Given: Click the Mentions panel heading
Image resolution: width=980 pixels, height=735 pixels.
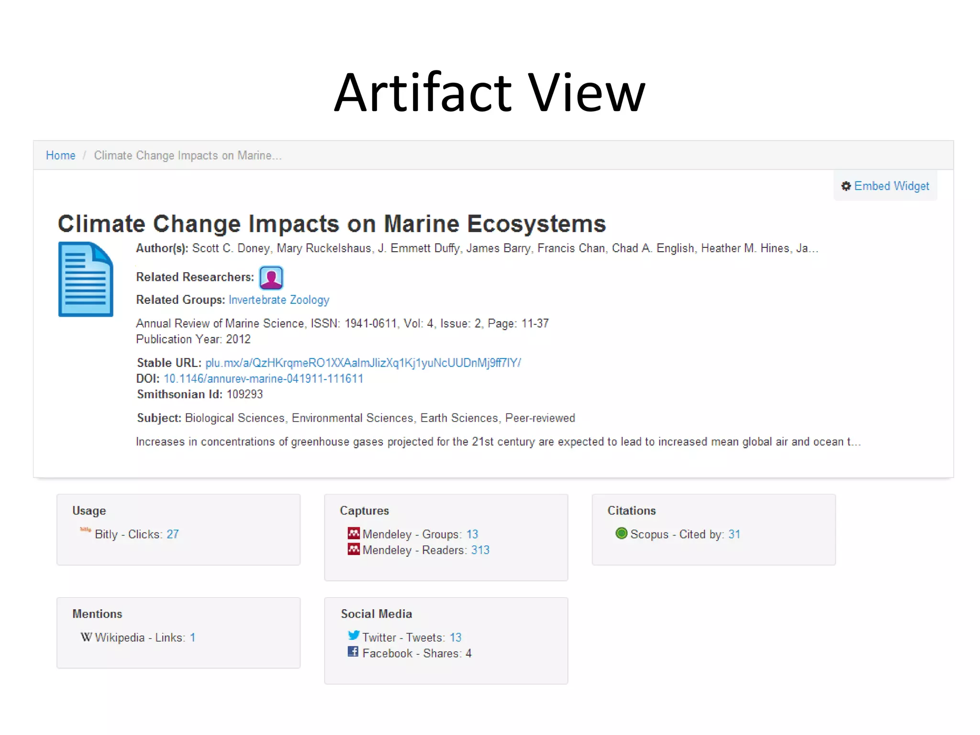Looking at the screenshot, I should 98,614.
